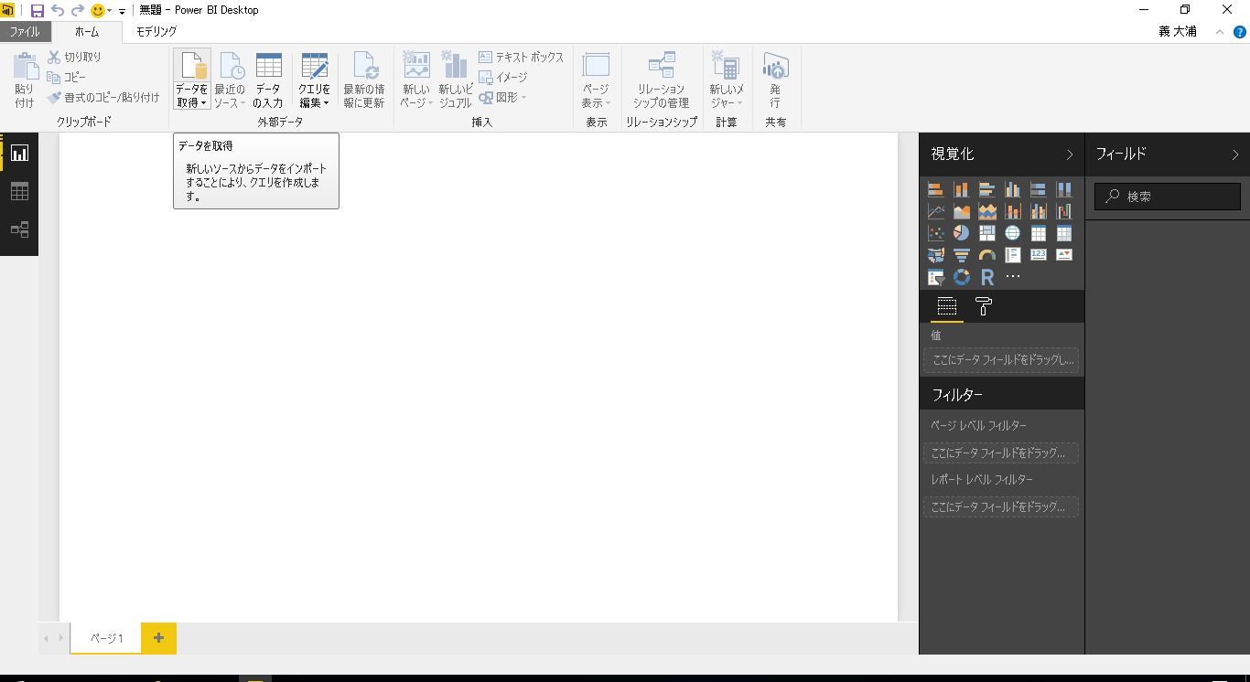
Task: Select the matrix visual
Action: [x=1063, y=233]
